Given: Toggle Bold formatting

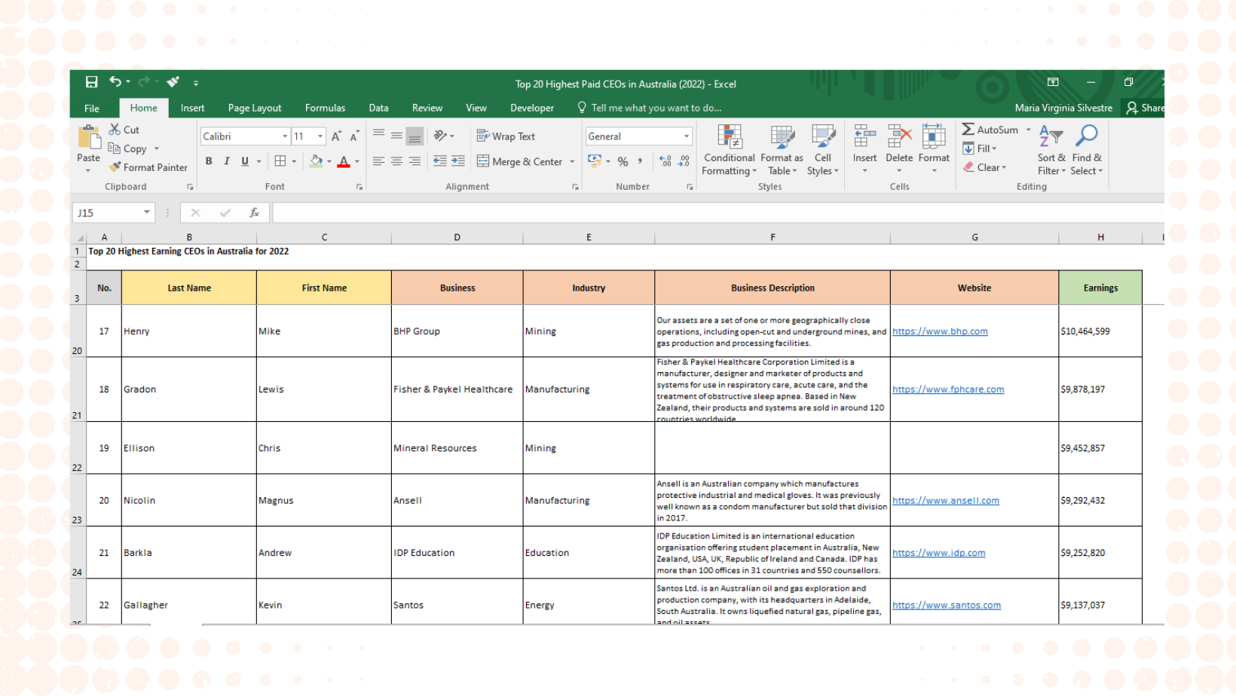Looking at the screenshot, I should click(x=209, y=161).
